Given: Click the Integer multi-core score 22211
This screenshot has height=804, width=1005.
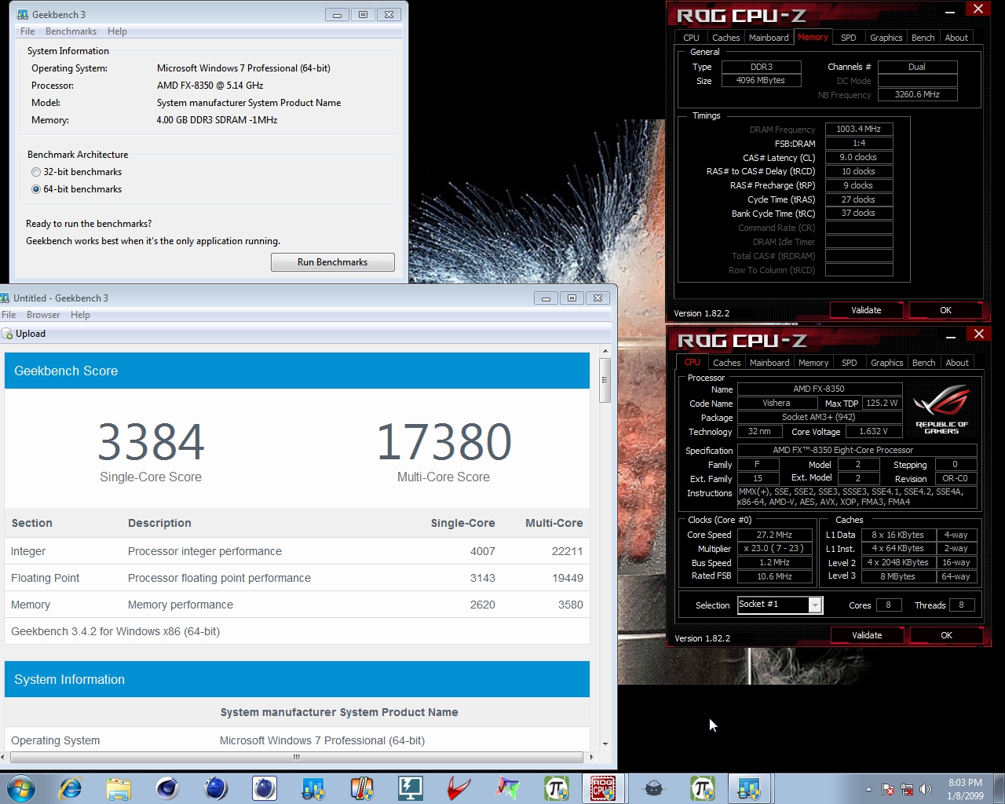Looking at the screenshot, I should coord(567,551).
